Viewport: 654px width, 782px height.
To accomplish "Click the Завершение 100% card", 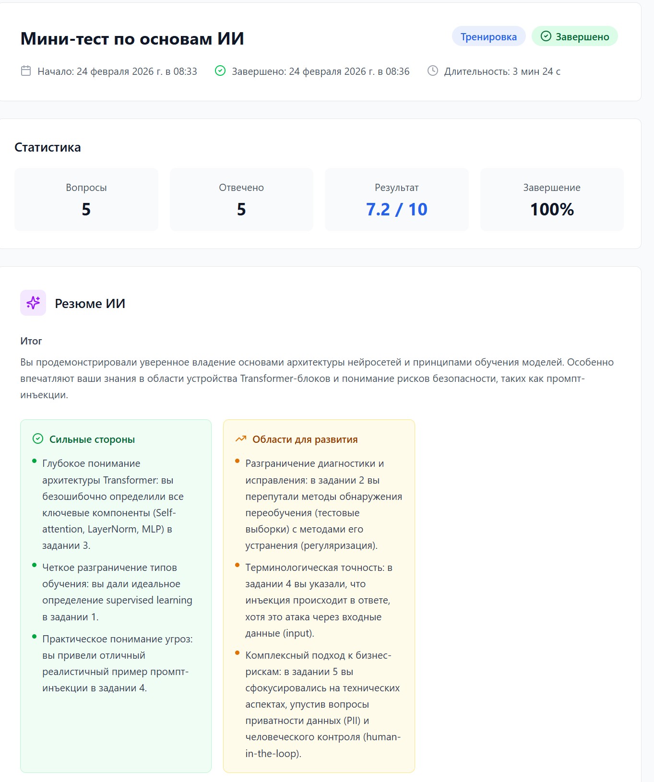I will click(551, 199).
